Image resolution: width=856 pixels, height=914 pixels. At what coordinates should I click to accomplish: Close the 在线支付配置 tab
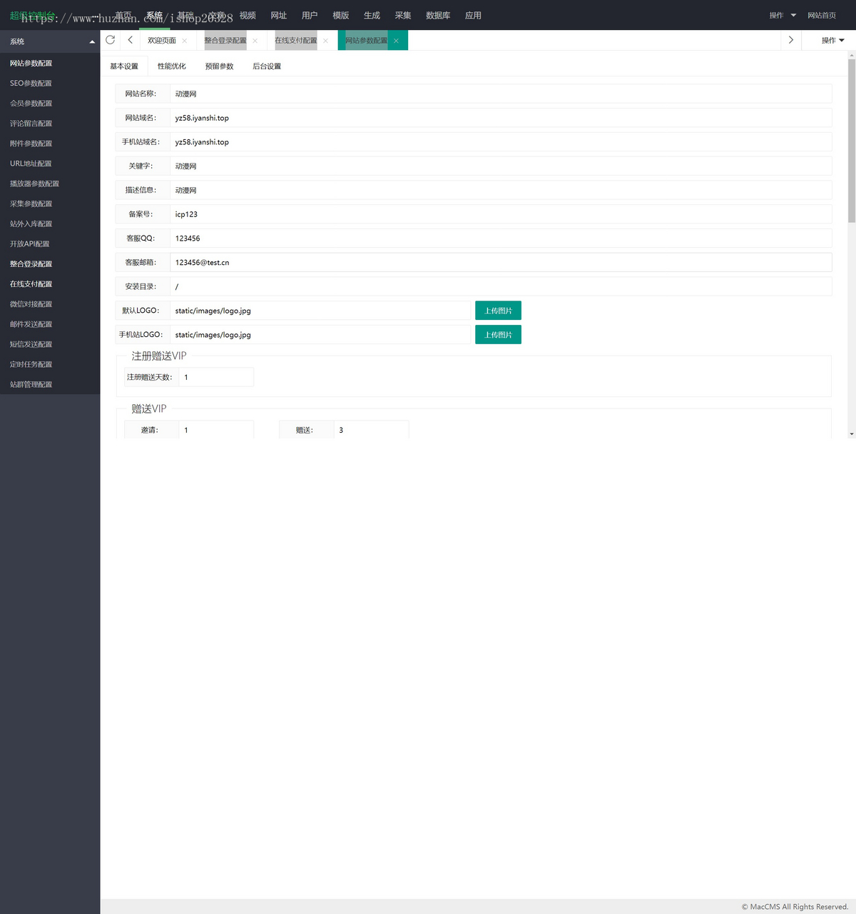326,41
